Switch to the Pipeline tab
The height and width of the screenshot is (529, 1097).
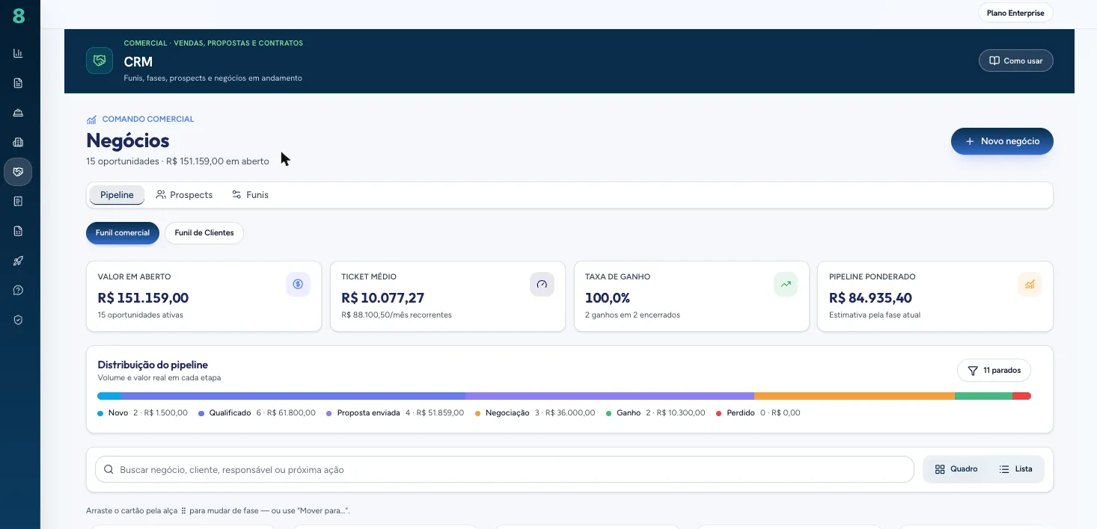click(117, 195)
